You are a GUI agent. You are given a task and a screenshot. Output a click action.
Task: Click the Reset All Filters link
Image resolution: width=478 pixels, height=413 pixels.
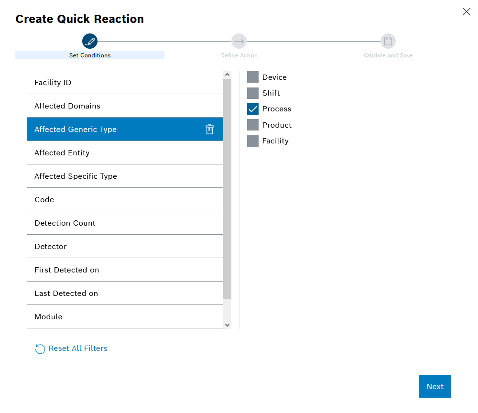coord(77,348)
